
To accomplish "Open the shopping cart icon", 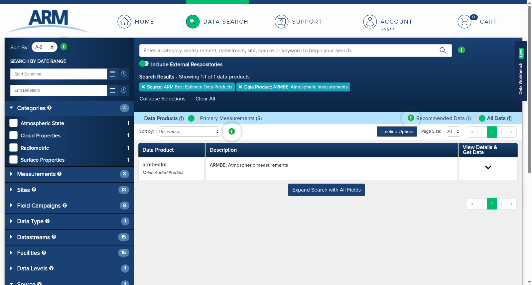I will pyautogui.click(x=465, y=22).
